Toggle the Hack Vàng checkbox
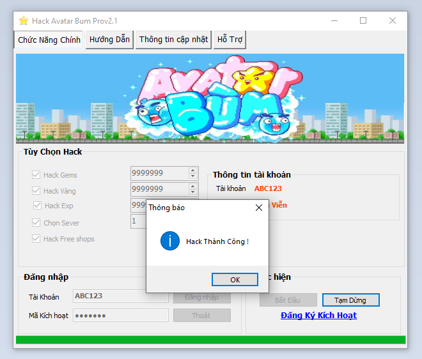 coord(36,190)
